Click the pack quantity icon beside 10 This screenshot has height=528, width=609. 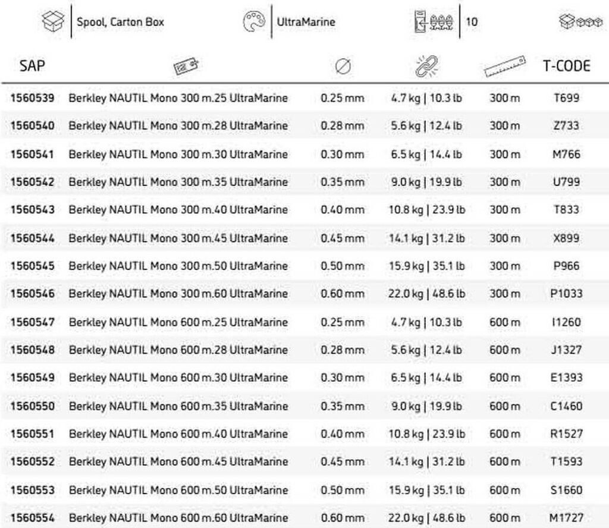[x=434, y=22]
